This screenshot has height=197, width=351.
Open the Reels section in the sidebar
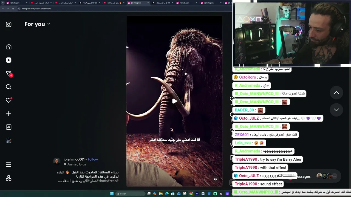pos(9,60)
